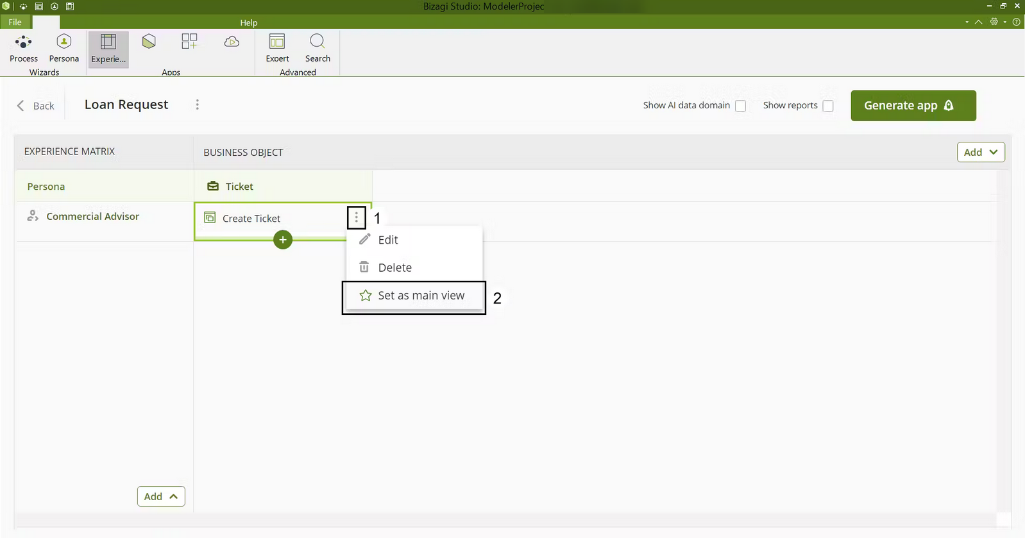
Task: Select the Experience matrix ribbon button
Action: pos(108,49)
